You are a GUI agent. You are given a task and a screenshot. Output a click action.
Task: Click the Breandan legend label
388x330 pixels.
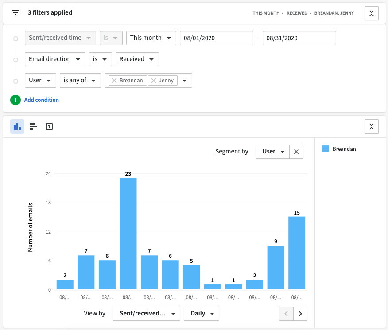click(x=344, y=149)
